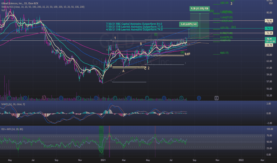Select the MACD (12, 26, close, 9) legend

coord(13,104)
